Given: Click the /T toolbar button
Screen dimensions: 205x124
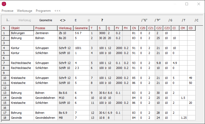Looking at the screenshot, I should point(184,20).
